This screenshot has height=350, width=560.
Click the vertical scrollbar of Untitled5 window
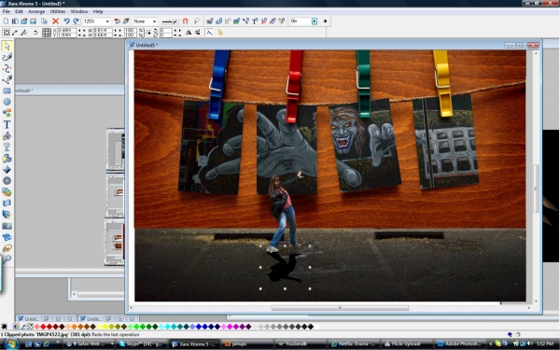pyautogui.click(x=536, y=188)
